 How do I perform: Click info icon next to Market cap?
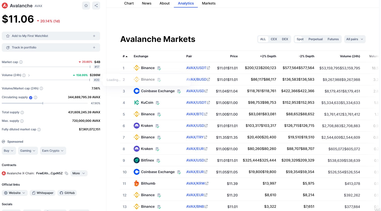click(x=21, y=62)
